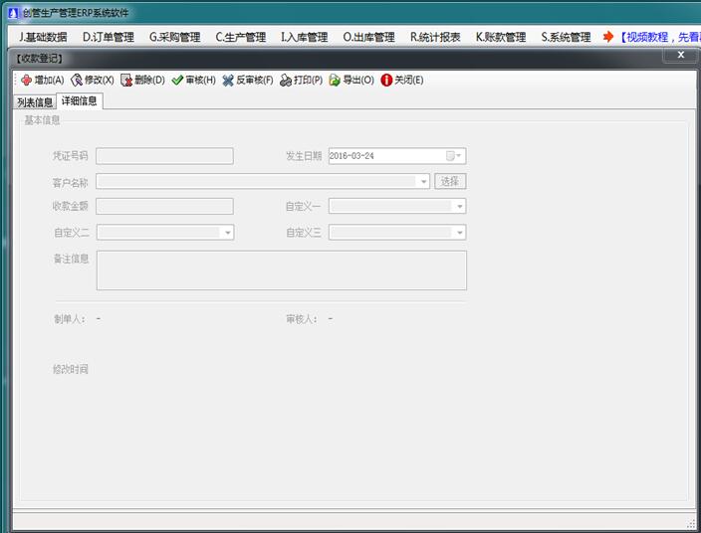Click the 修改(X) edit toolbar icon
Viewport: 701px width, 533px height.
pyautogui.click(x=77, y=80)
